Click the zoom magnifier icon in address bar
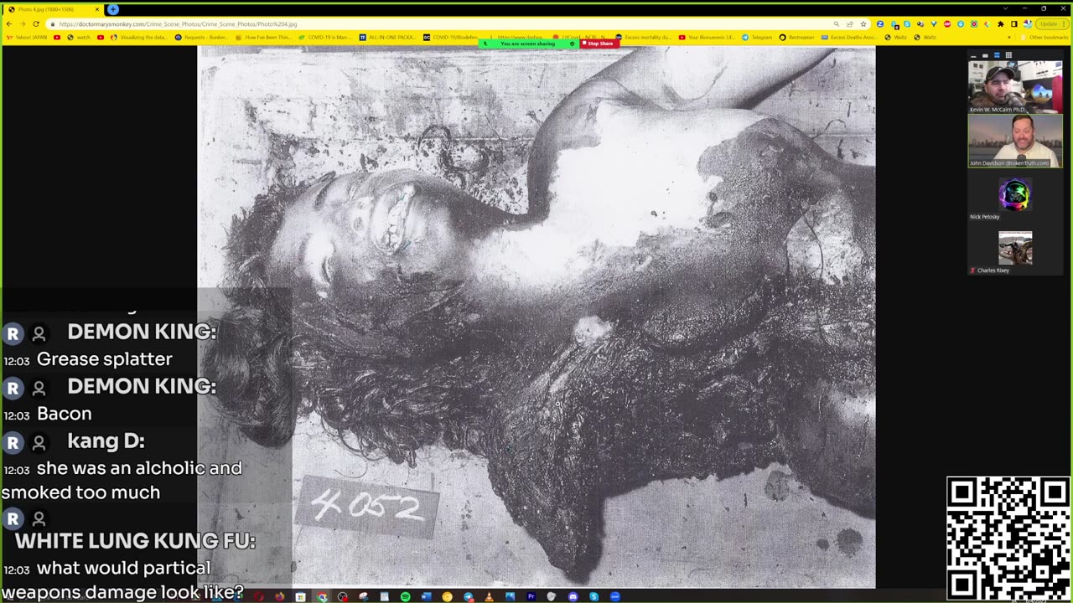This screenshot has height=603, width=1073. (836, 24)
